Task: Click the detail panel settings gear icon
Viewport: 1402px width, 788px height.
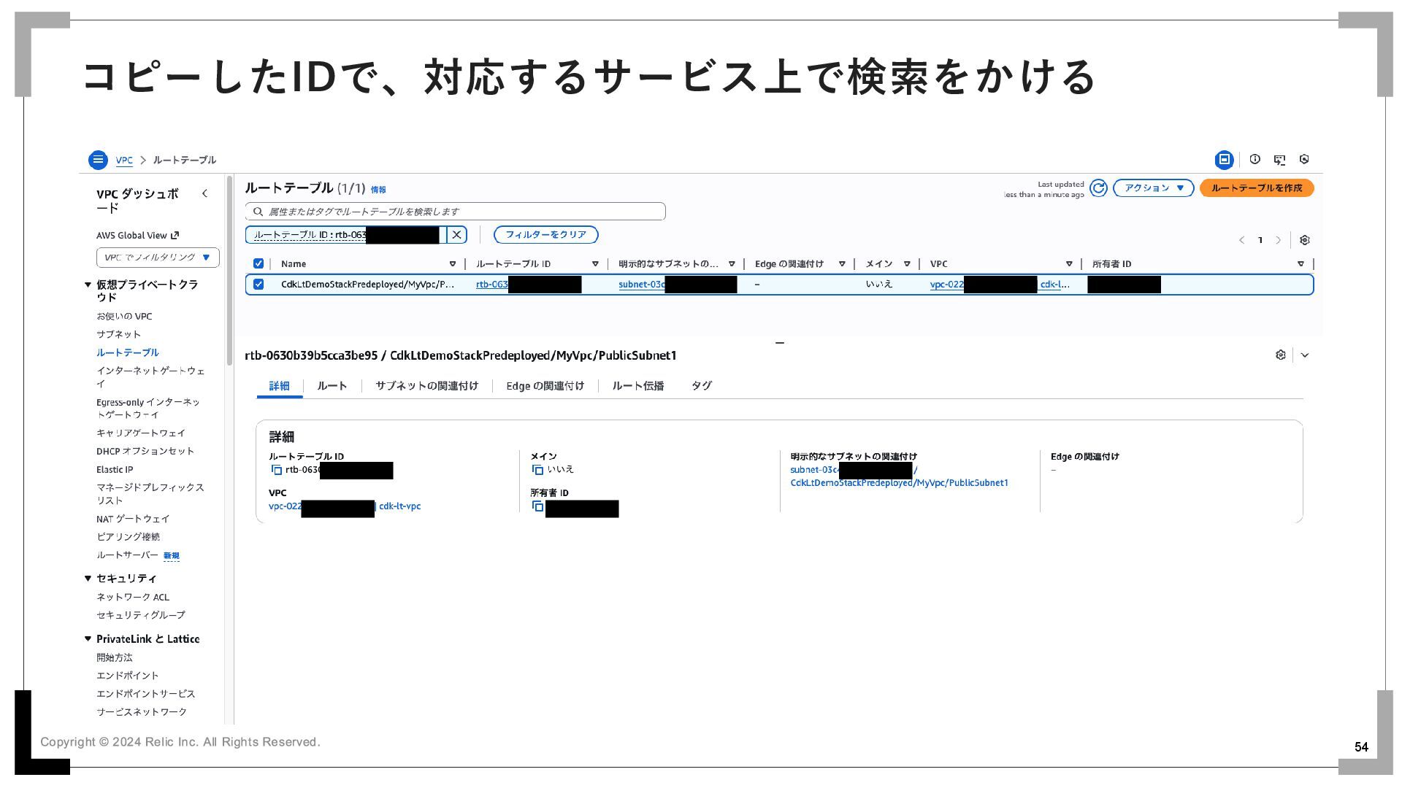Action: [x=1280, y=355]
